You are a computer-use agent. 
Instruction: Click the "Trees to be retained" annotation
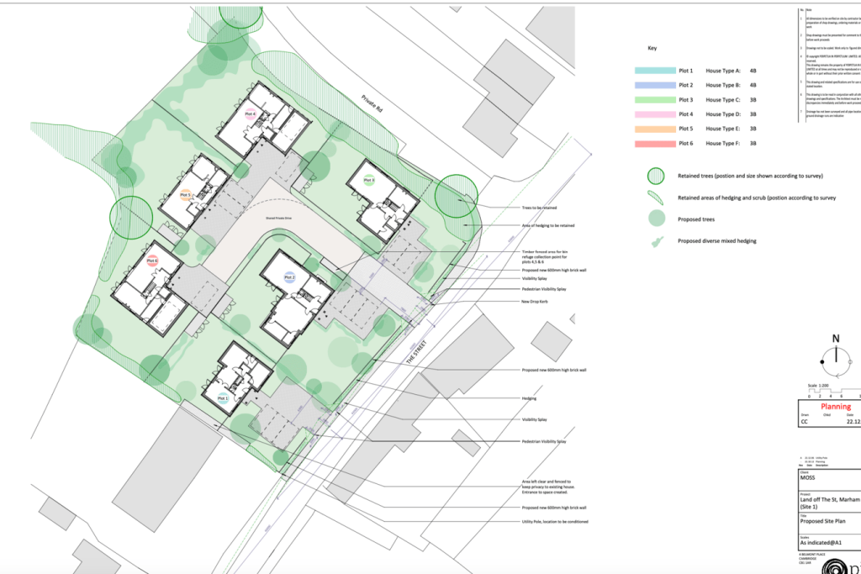click(x=538, y=208)
